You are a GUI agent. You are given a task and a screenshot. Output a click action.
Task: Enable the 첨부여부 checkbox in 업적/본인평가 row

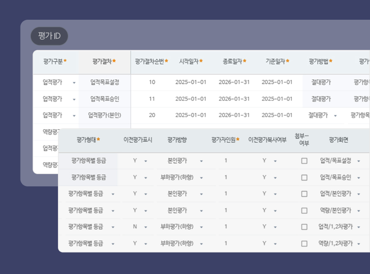tap(304, 193)
